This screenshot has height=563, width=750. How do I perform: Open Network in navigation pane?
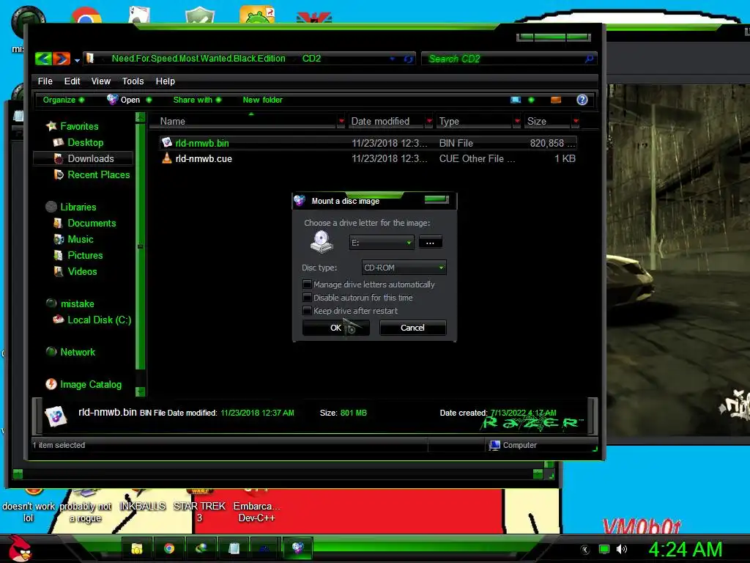pos(78,352)
